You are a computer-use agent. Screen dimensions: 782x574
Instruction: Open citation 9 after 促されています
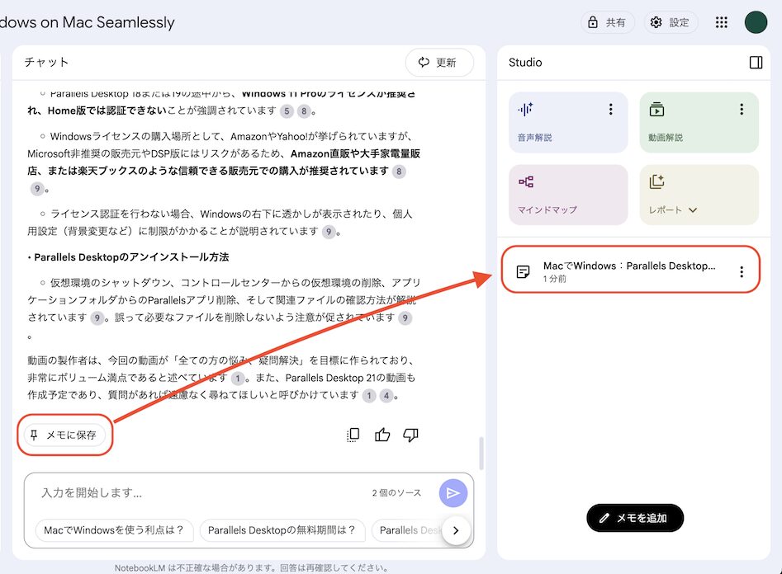[x=405, y=318]
